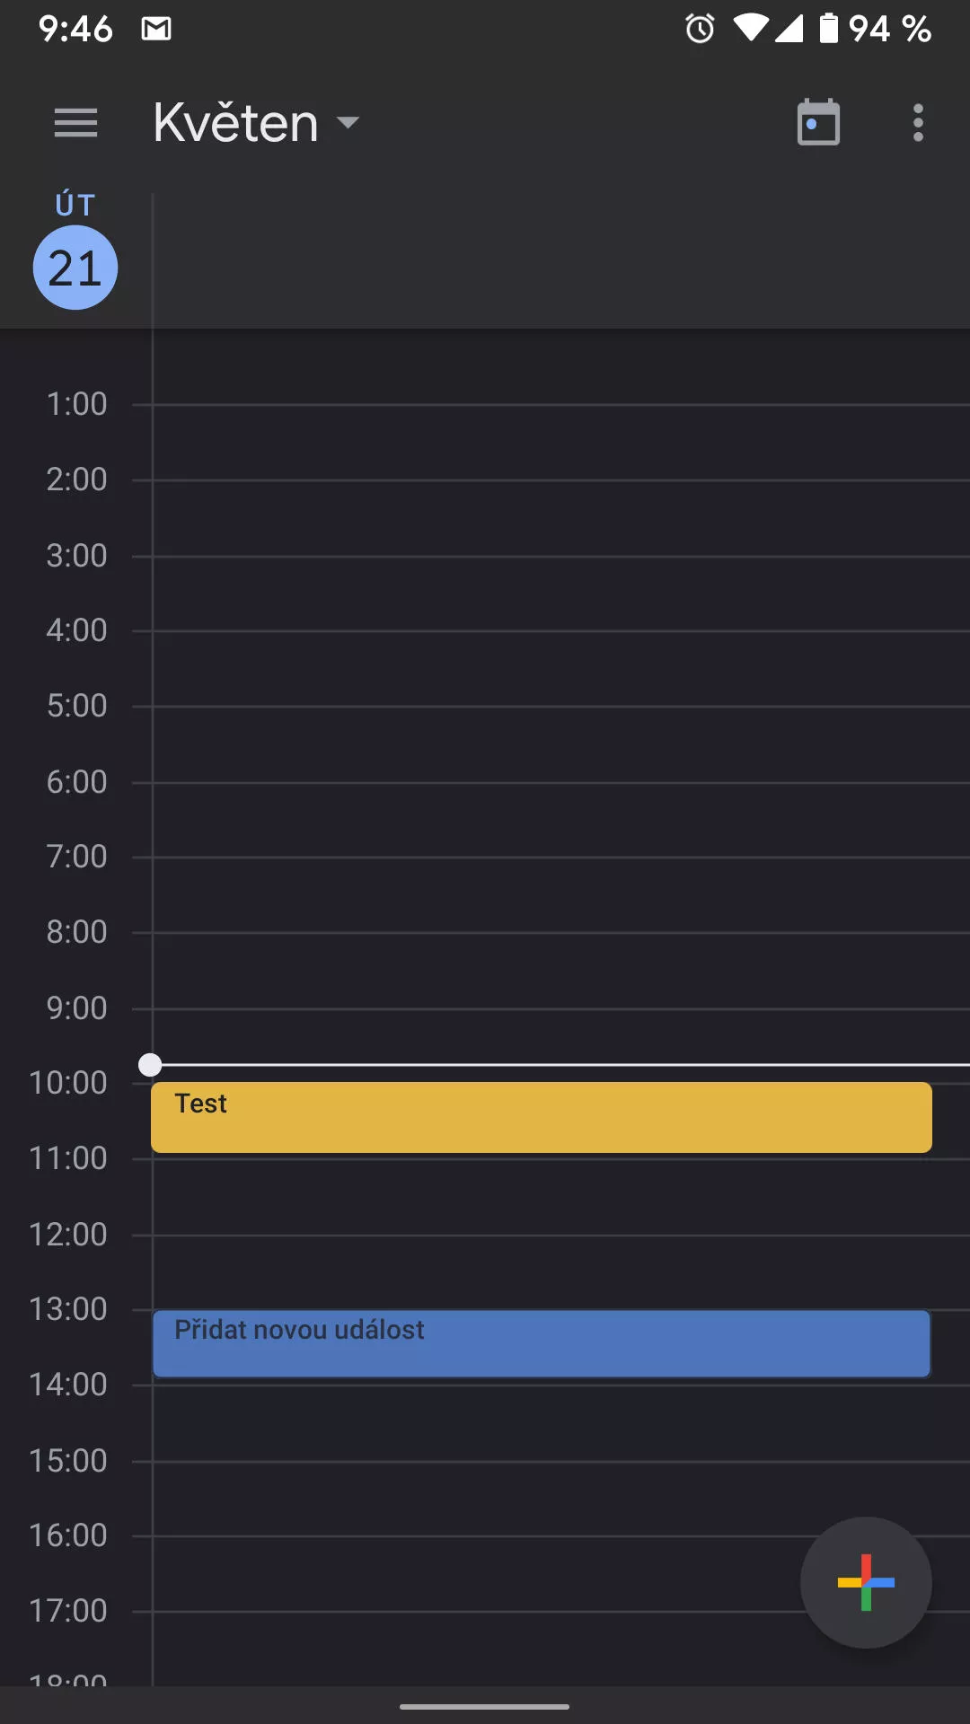Tap the Wi-Fi signal icon
The width and height of the screenshot is (970, 1724).
click(x=751, y=28)
